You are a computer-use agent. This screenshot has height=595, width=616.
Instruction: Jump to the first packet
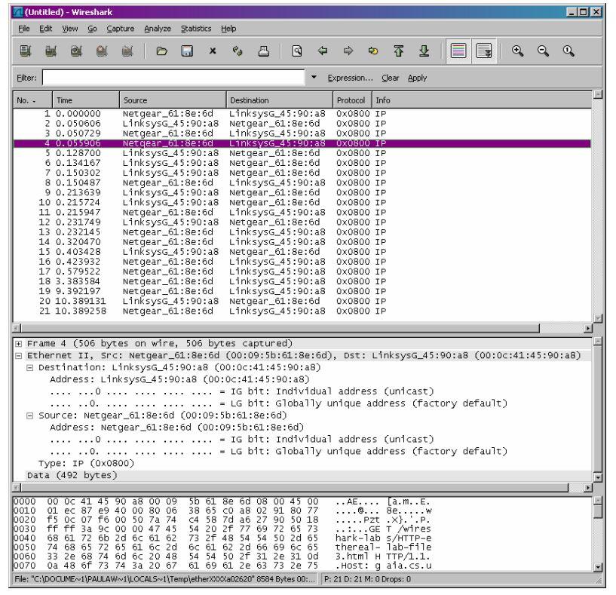click(399, 51)
